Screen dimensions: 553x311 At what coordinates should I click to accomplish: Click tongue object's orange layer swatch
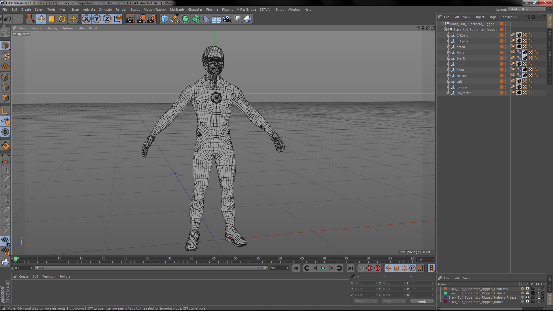click(x=502, y=87)
